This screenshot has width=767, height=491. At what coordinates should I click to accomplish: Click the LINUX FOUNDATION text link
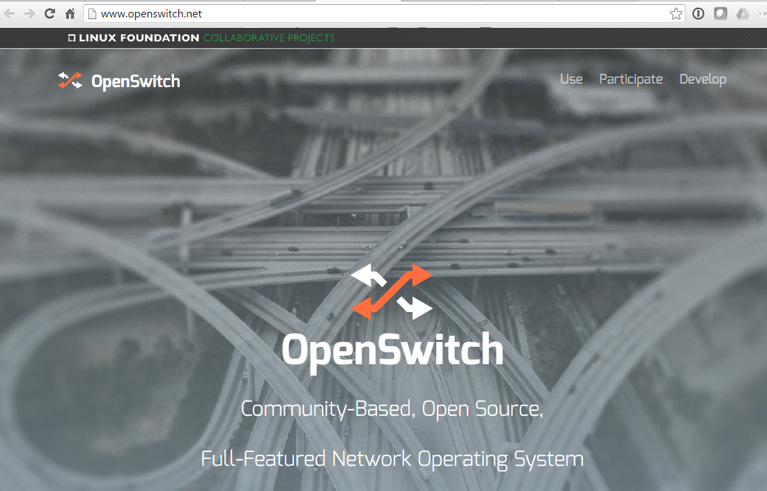point(137,38)
